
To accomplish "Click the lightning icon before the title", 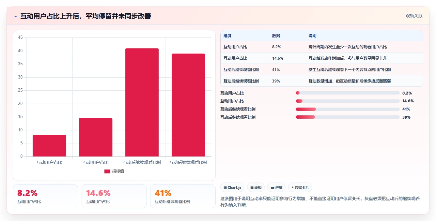I will pos(16,16).
